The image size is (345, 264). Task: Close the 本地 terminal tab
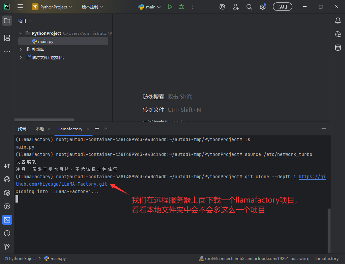click(49, 129)
